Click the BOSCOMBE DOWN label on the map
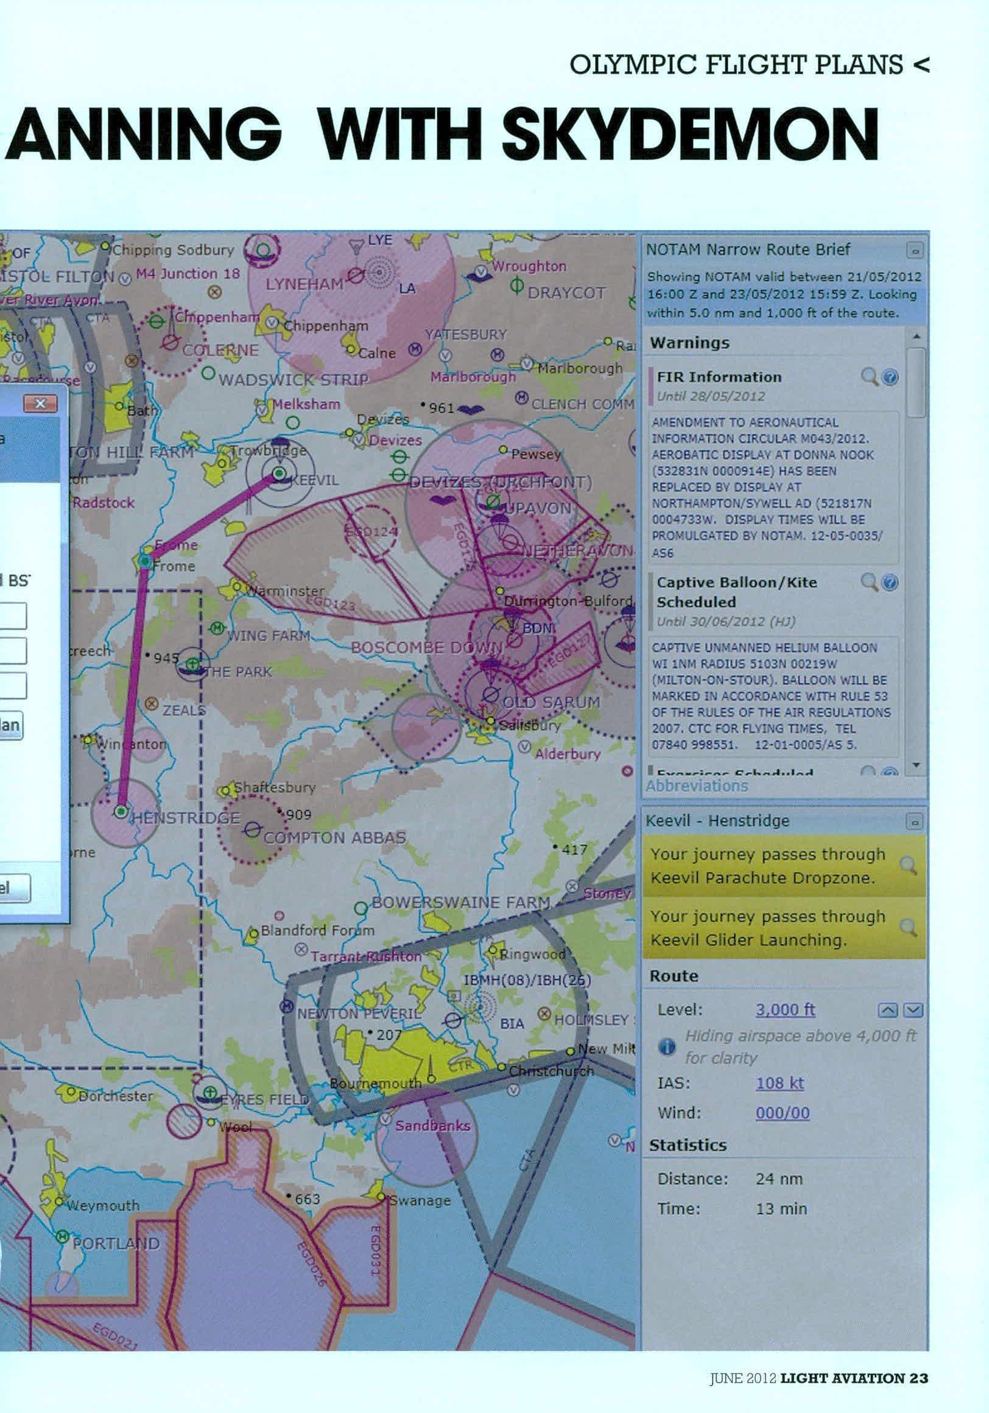989x1413 pixels. tap(426, 647)
